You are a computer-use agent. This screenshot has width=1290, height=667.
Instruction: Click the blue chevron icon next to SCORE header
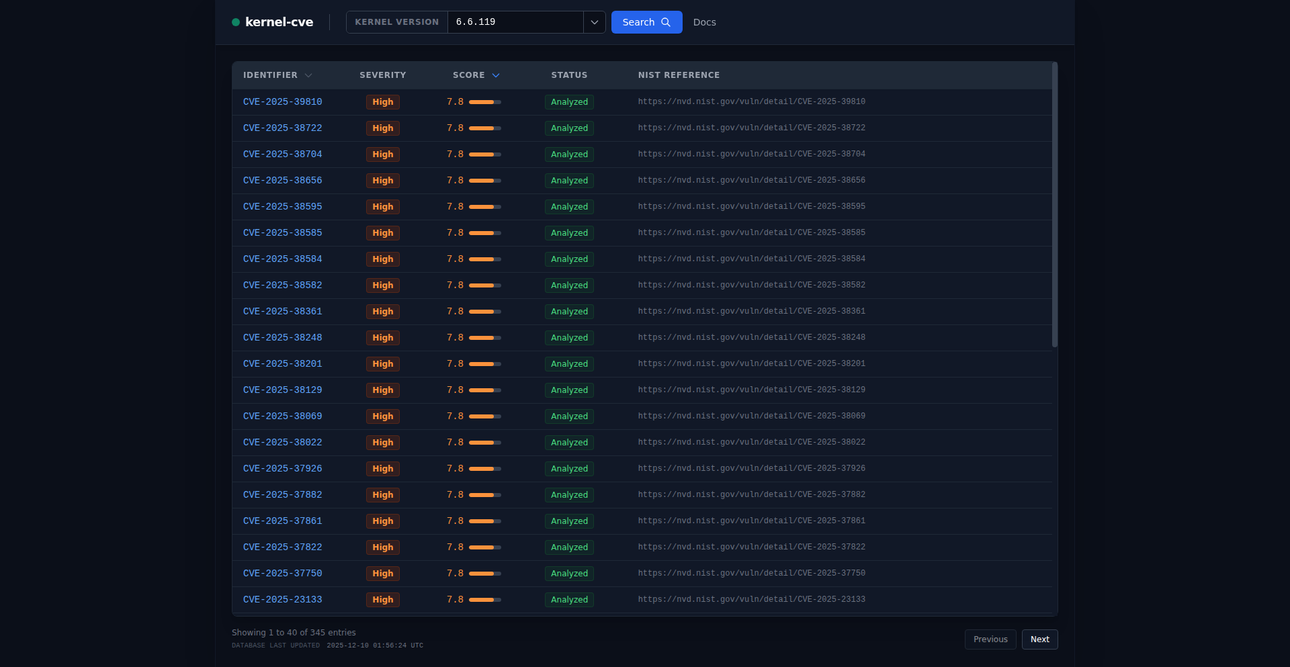tap(497, 75)
